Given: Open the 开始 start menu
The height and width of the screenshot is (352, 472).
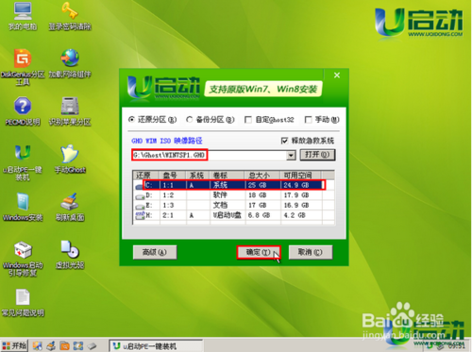Looking at the screenshot, I should 14,345.
